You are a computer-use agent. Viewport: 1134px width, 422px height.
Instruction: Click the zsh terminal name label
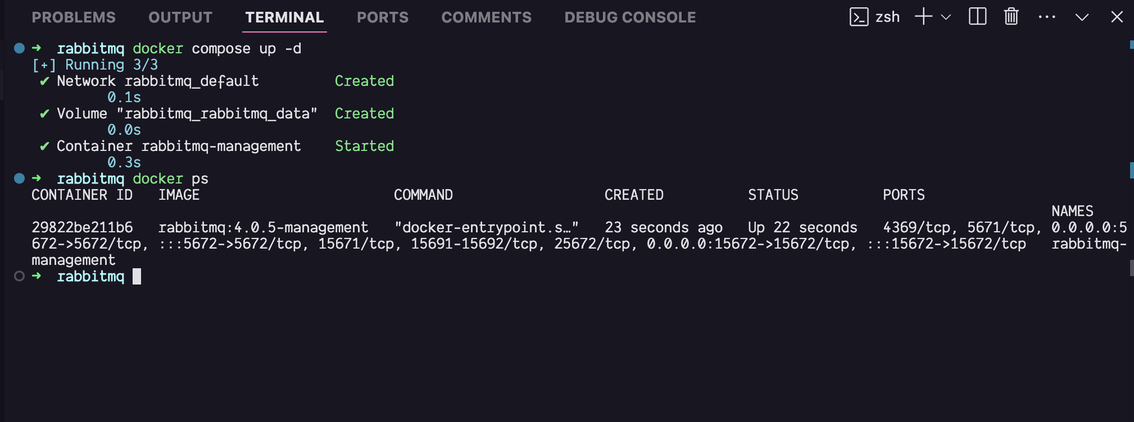[887, 17]
